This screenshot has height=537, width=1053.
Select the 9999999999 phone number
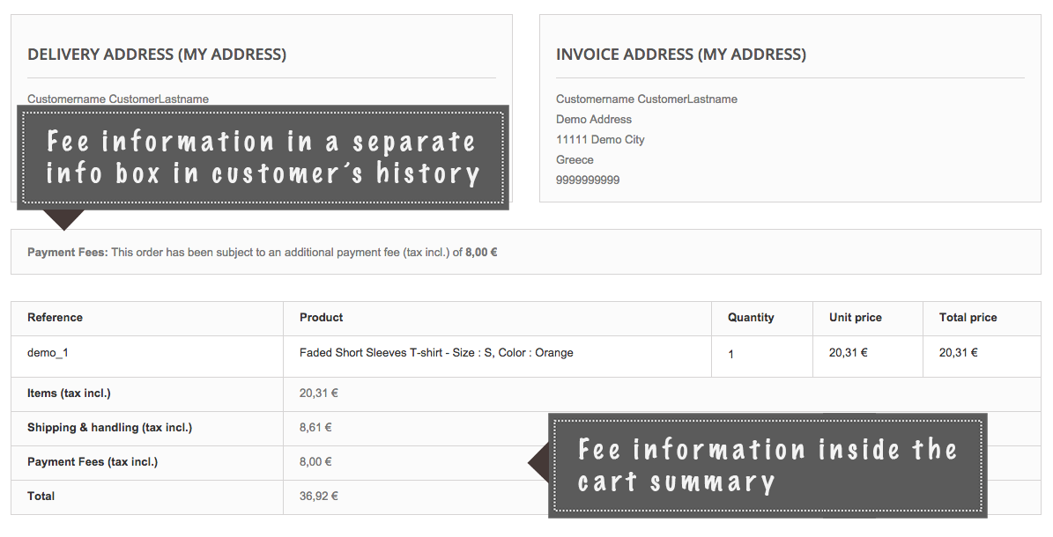pyautogui.click(x=587, y=180)
